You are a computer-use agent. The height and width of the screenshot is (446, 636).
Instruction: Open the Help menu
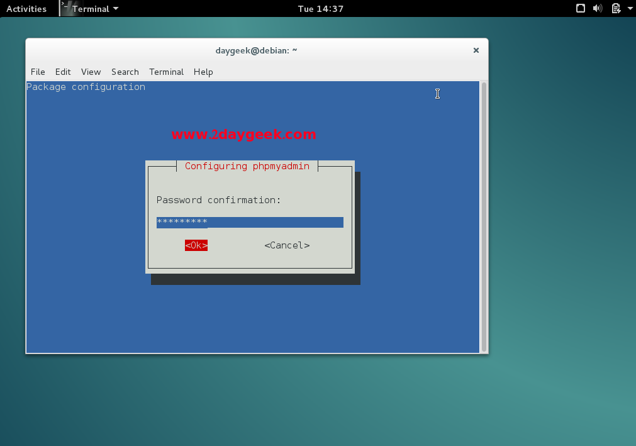tap(203, 72)
